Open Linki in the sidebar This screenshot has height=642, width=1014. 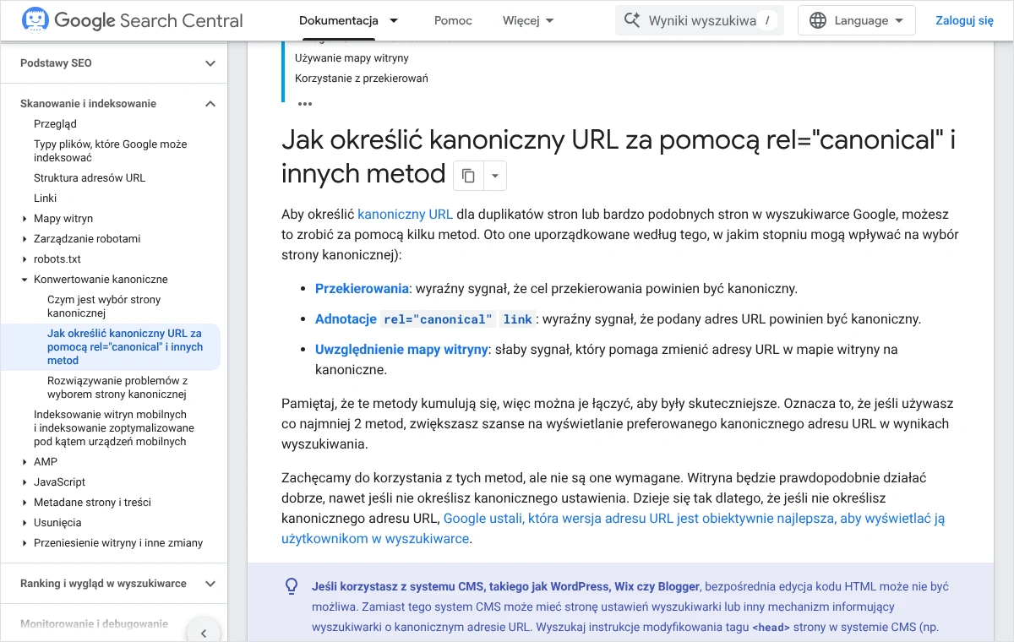(46, 199)
